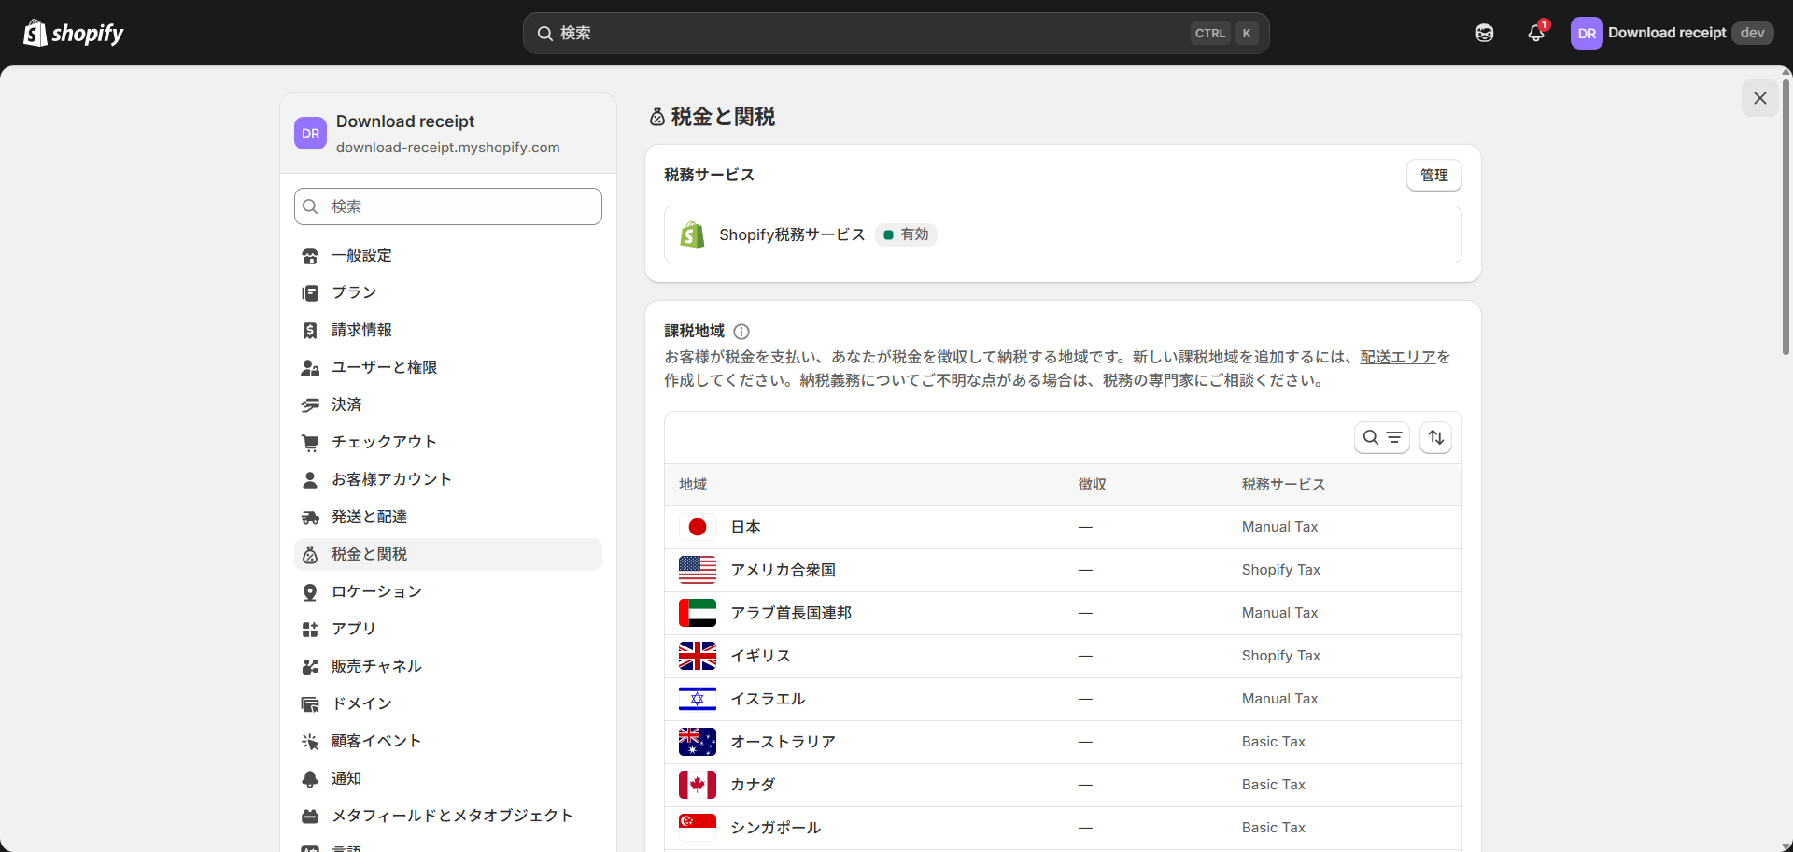Click the Shopify logo in header
This screenshot has width=1793, height=852.
73,33
